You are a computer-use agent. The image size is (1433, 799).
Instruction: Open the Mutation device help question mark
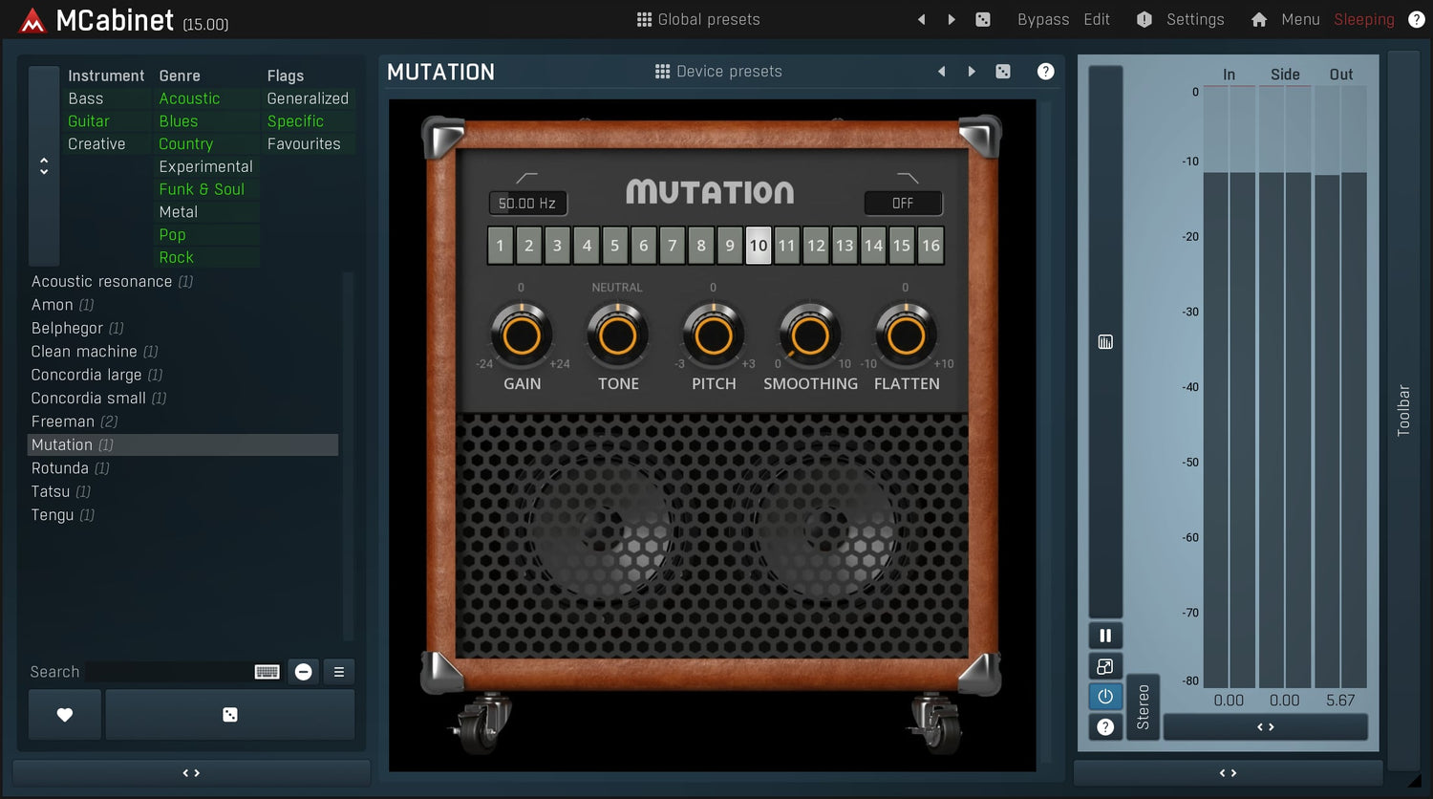(1046, 72)
